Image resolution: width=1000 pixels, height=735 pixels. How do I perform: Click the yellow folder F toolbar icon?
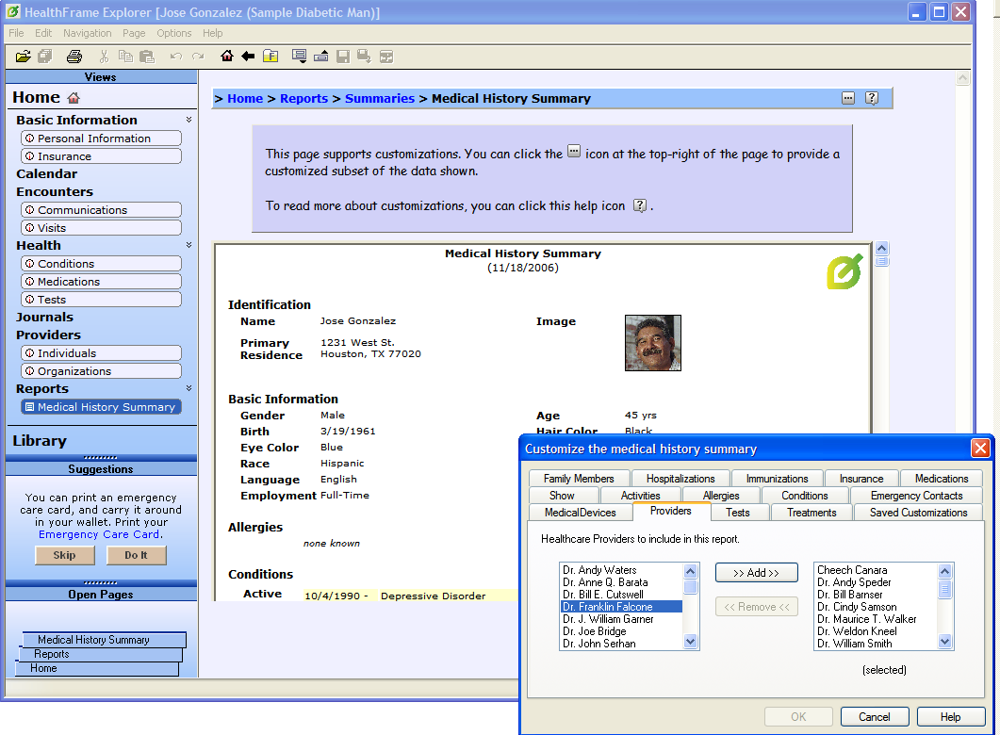pyautogui.click(x=270, y=57)
